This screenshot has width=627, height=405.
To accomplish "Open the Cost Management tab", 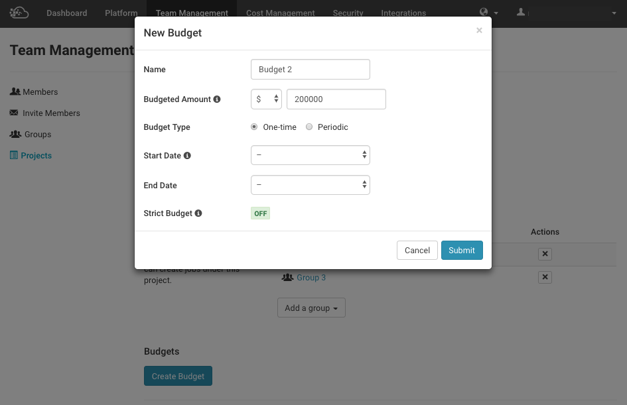I will (x=280, y=13).
